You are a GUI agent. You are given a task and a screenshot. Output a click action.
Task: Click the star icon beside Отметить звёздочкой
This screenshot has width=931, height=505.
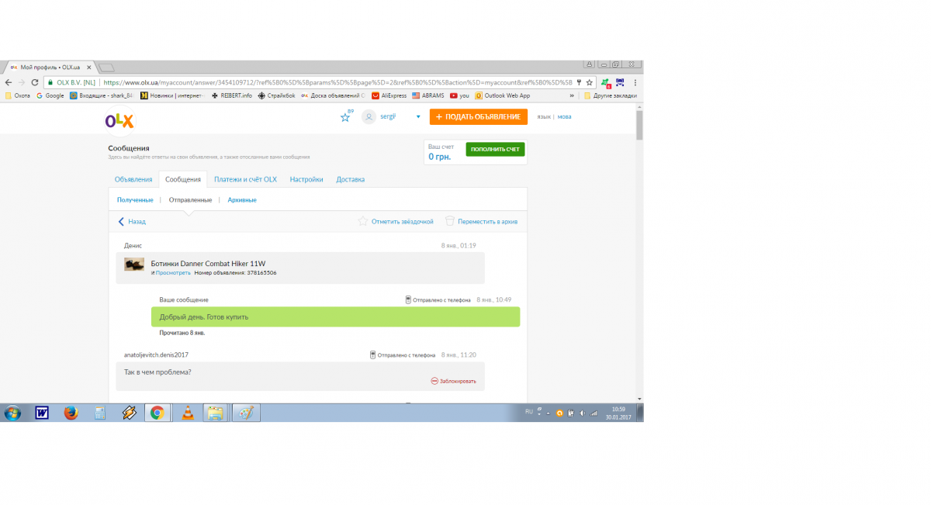tap(362, 221)
